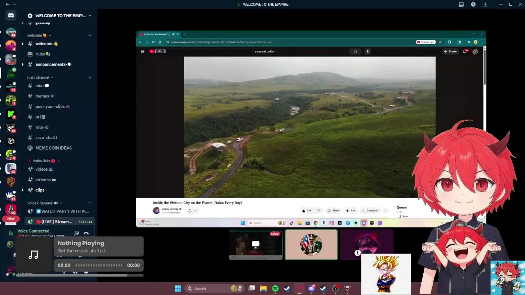
Task: Add a channel to main channel category
Action: (x=90, y=77)
